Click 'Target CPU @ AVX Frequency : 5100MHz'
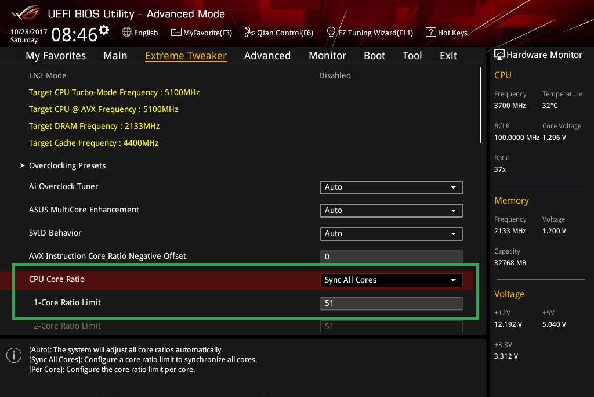594x397 pixels. (x=103, y=109)
